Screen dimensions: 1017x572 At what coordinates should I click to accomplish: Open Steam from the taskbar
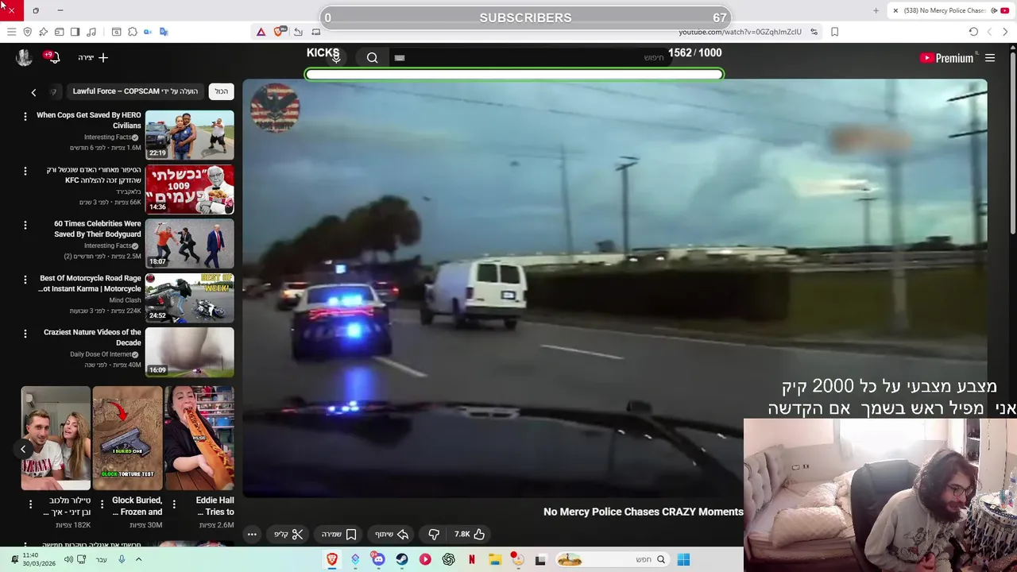pyautogui.click(x=402, y=559)
